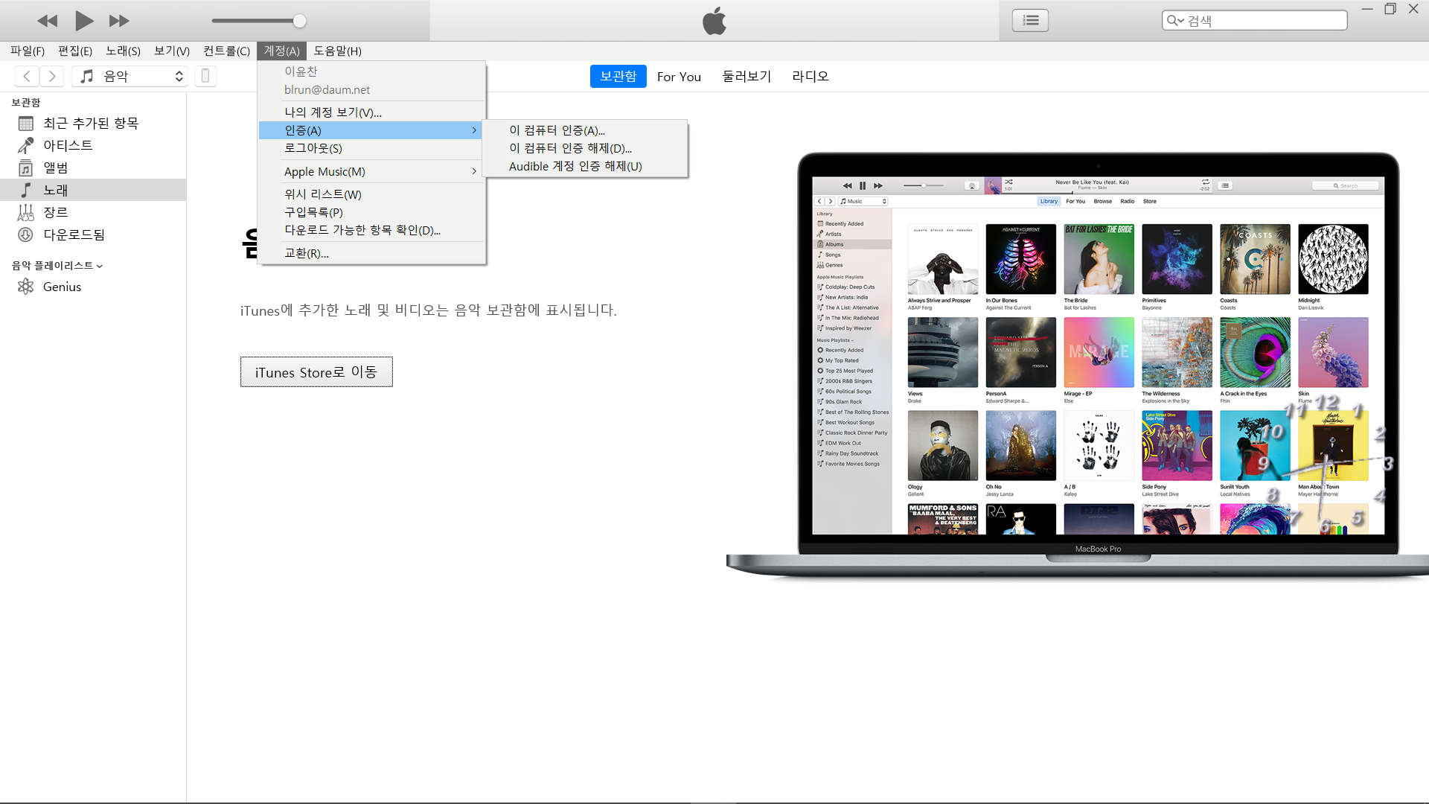Open 아티스트 in sidebar
The image size is (1429, 804).
pyautogui.click(x=93, y=145)
